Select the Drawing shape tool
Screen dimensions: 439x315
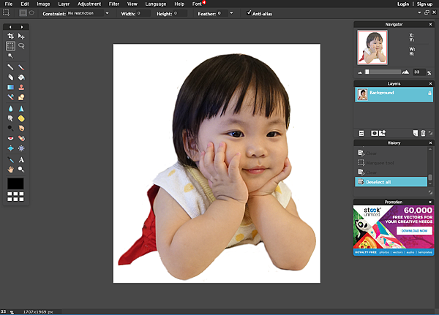point(21,97)
